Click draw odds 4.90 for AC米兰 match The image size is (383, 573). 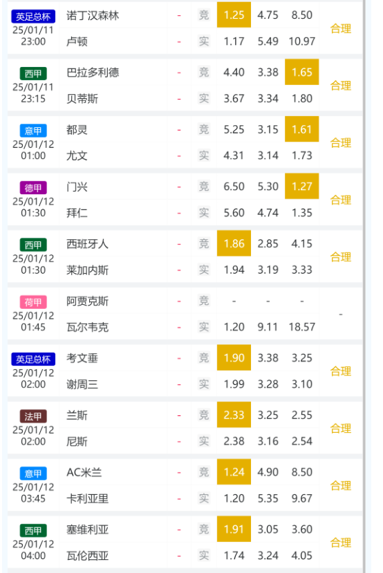(x=268, y=472)
